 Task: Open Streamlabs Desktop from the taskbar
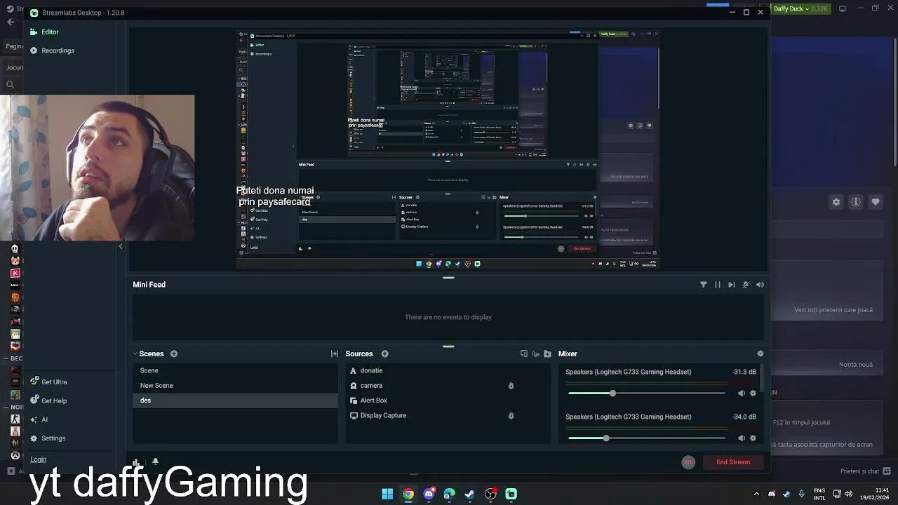tap(511, 494)
